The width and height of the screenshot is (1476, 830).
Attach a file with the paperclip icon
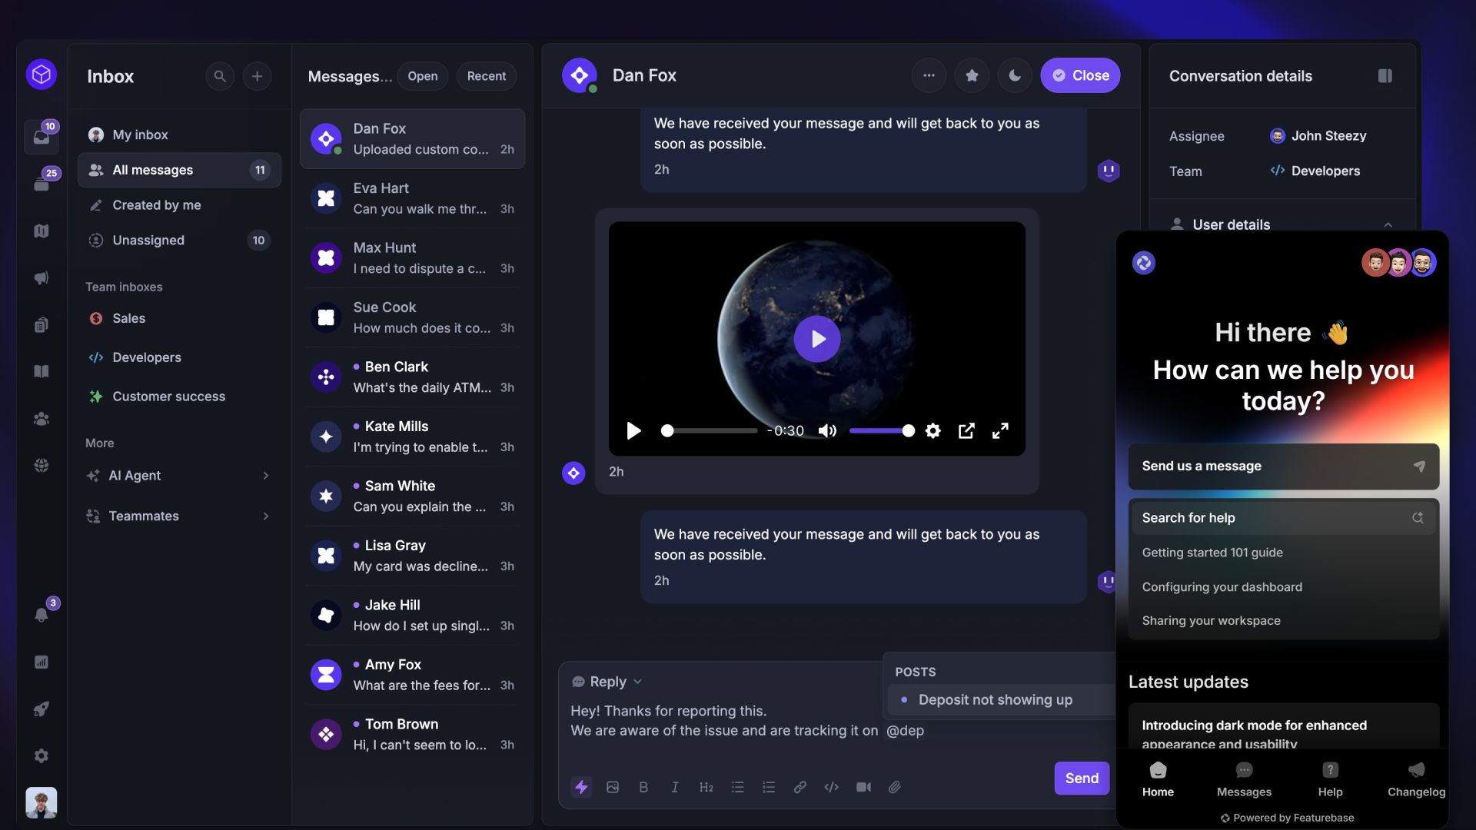click(x=895, y=787)
